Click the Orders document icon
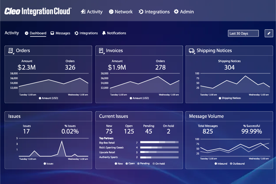 point(11,51)
